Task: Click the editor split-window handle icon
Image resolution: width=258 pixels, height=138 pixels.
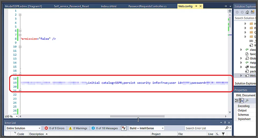Action: click(x=230, y=11)
